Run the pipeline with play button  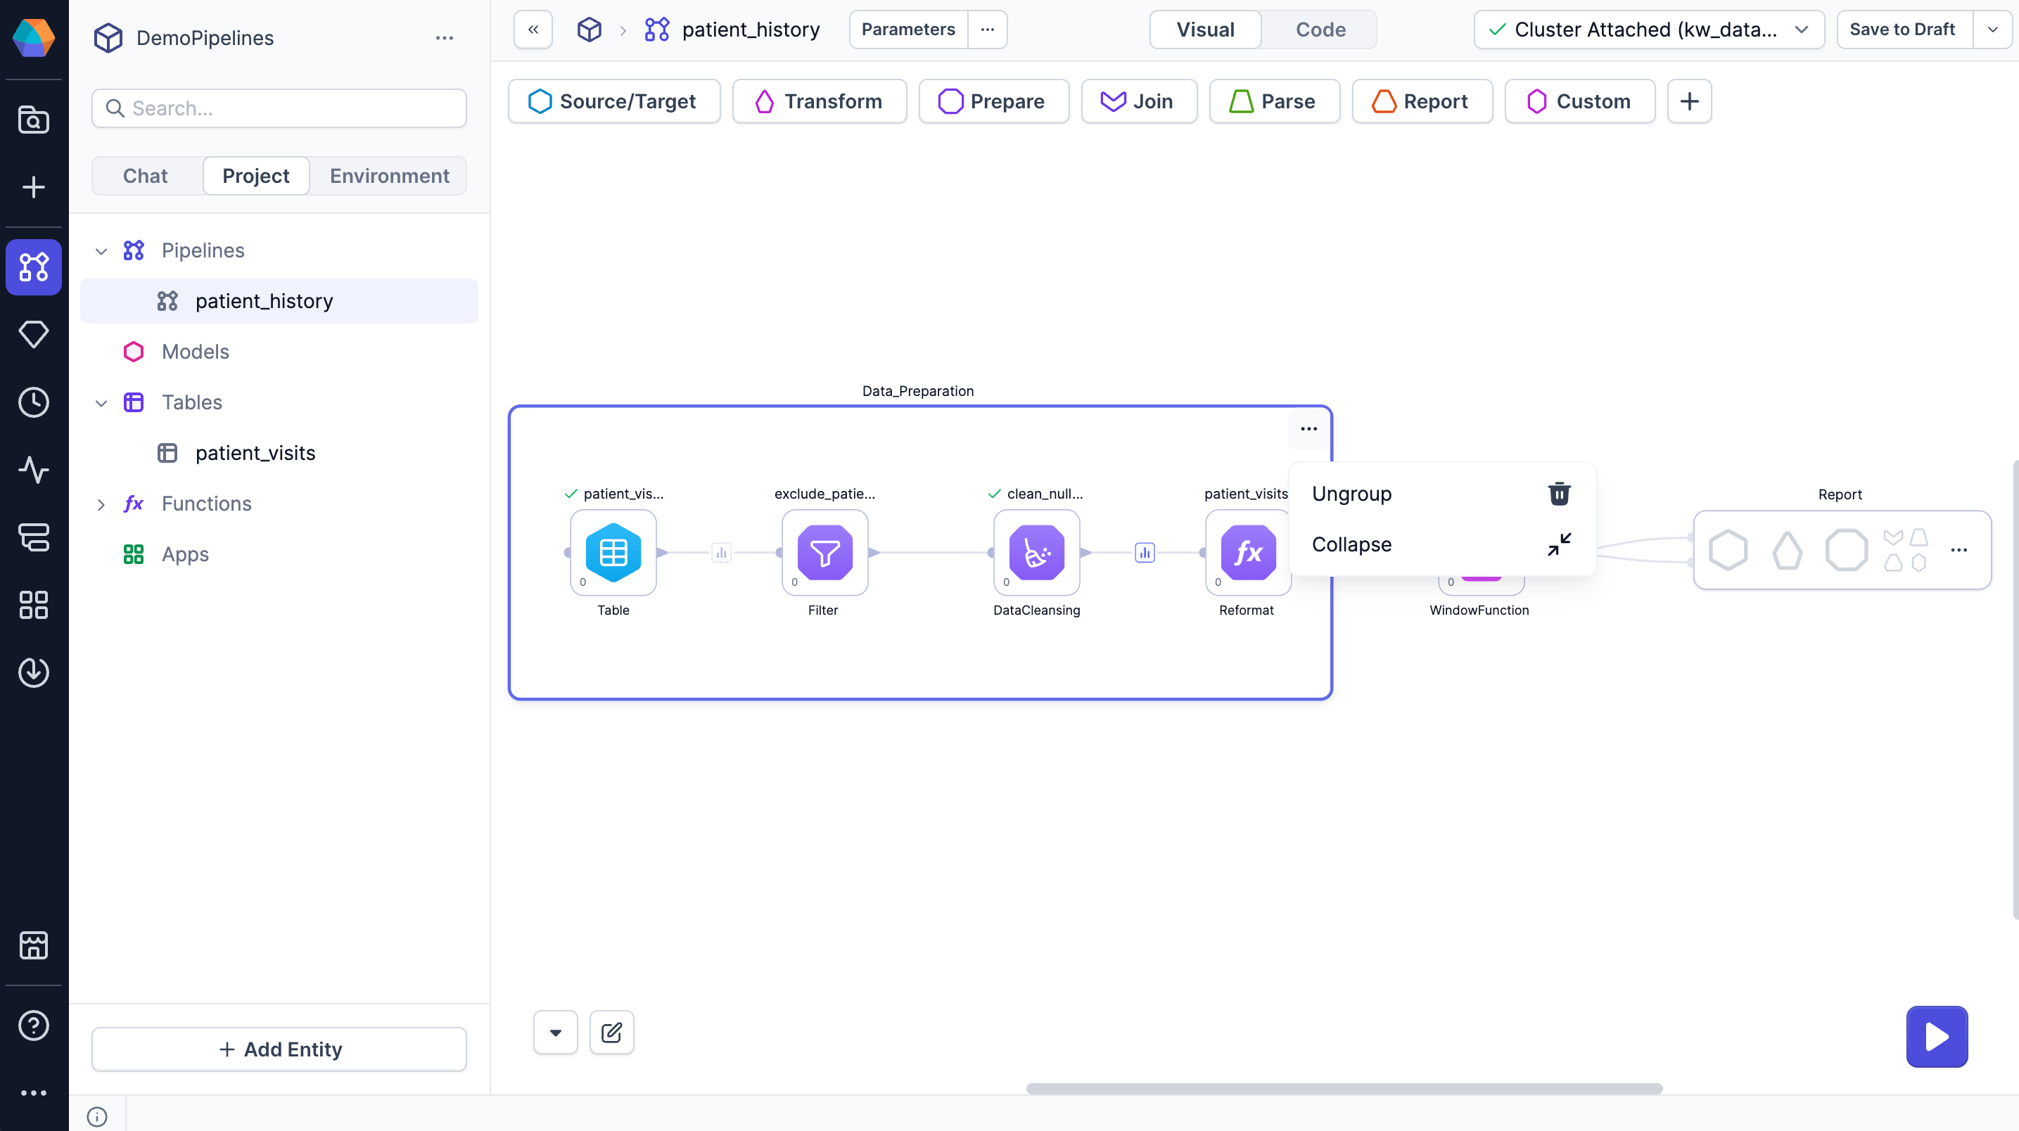tap(1936, 1035)
